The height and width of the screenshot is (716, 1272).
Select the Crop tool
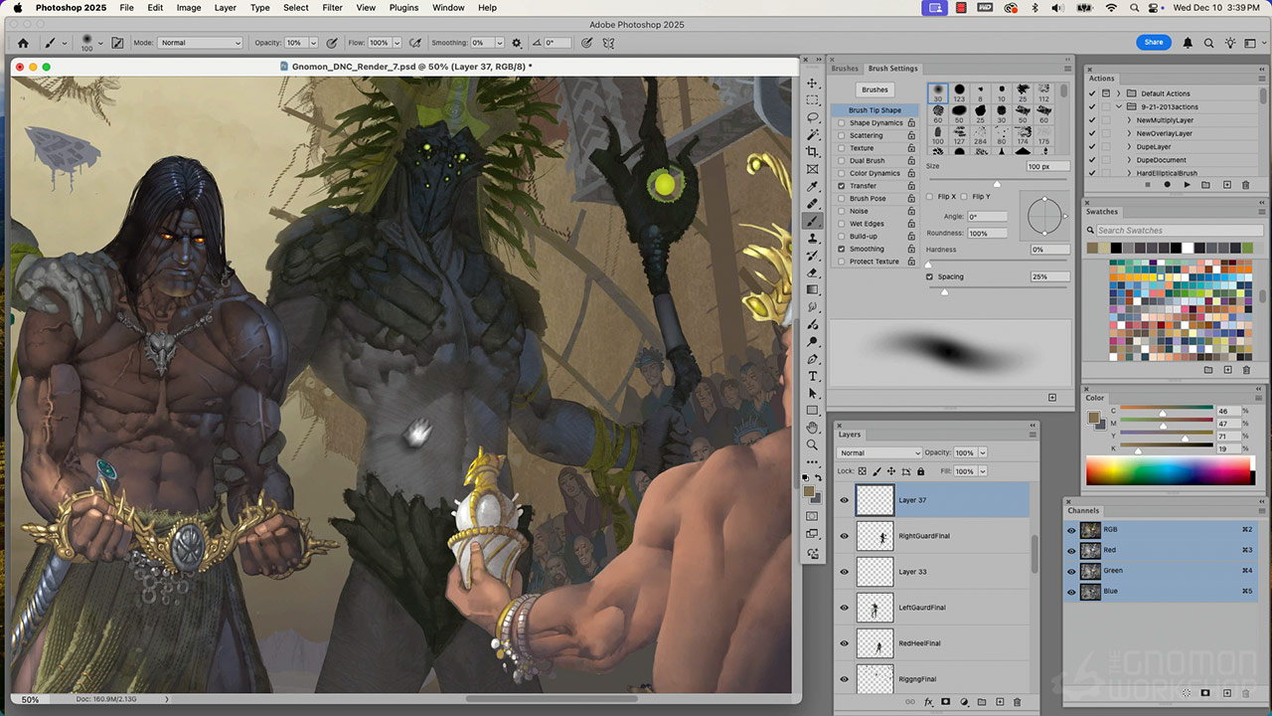813,151
